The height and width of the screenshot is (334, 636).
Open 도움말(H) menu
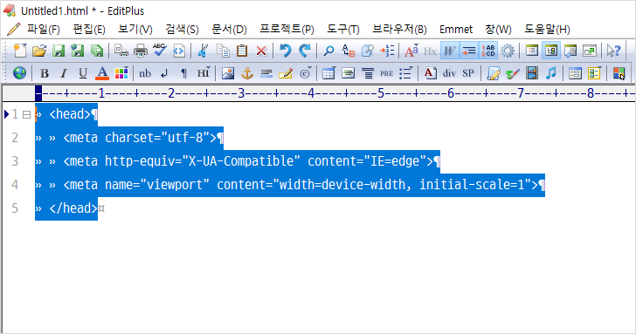point(547,29)
